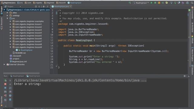This screenshot has width=194, height=109.
Task: Collapse the src folder arrow
Action: [x=7, y=18]
